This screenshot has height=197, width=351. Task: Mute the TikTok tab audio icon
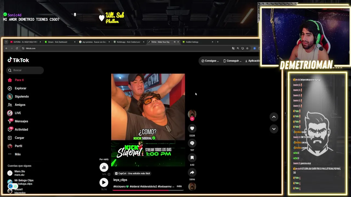coord(174,42)
